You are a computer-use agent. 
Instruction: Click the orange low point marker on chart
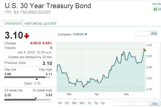84,87
